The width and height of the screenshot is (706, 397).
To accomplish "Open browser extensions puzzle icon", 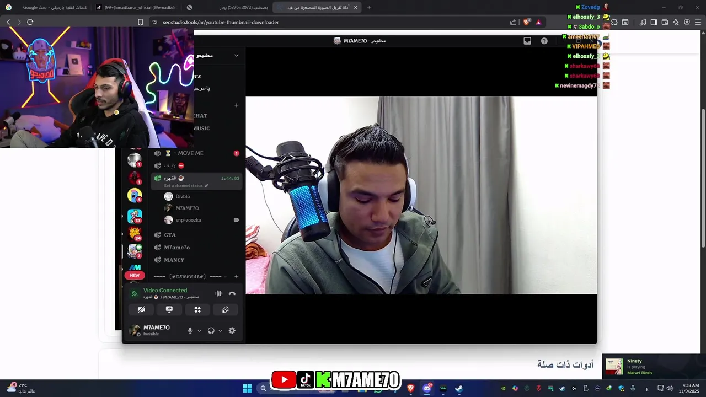I will coord(614,22).
